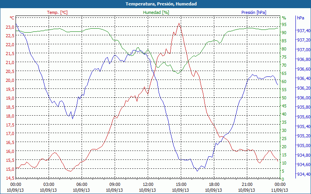Click the '75' humidity axis value
This screenshot has width=311, height=194.
coord(284,57)
